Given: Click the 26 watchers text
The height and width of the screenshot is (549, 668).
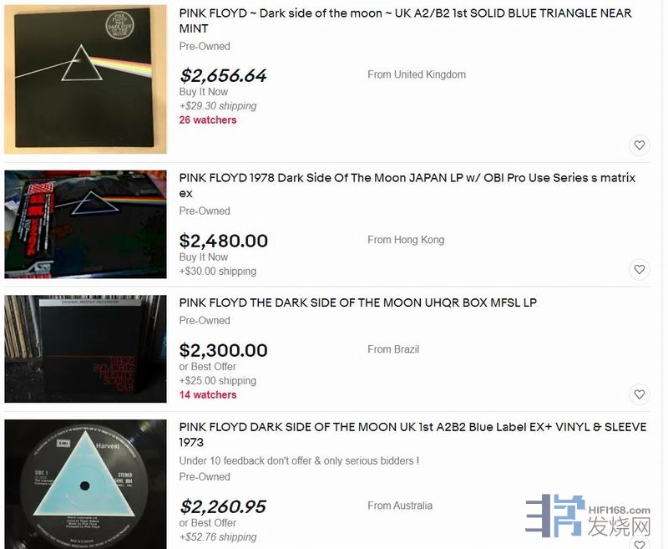Looking at the screenshot, I should (x=208, y=120).
